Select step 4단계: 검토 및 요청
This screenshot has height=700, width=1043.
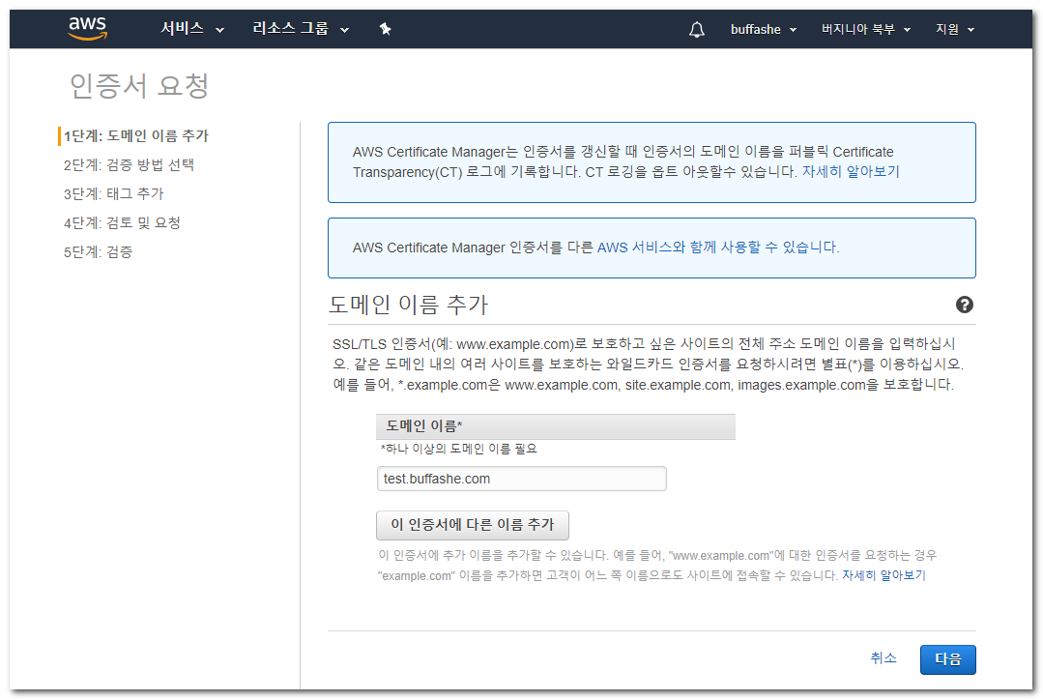click(x=122, y=223)
